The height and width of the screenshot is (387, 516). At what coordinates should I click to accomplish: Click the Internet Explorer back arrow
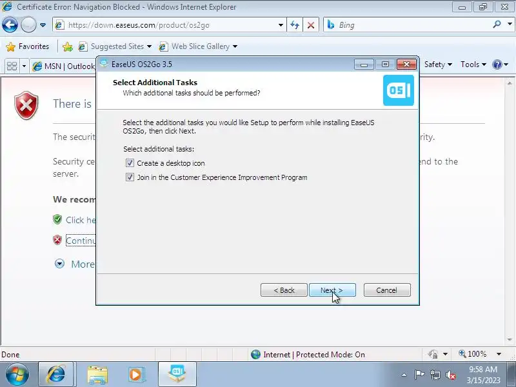(10, 25)
